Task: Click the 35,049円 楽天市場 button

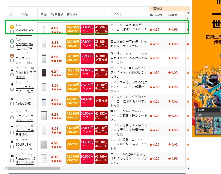Action: 102,130
